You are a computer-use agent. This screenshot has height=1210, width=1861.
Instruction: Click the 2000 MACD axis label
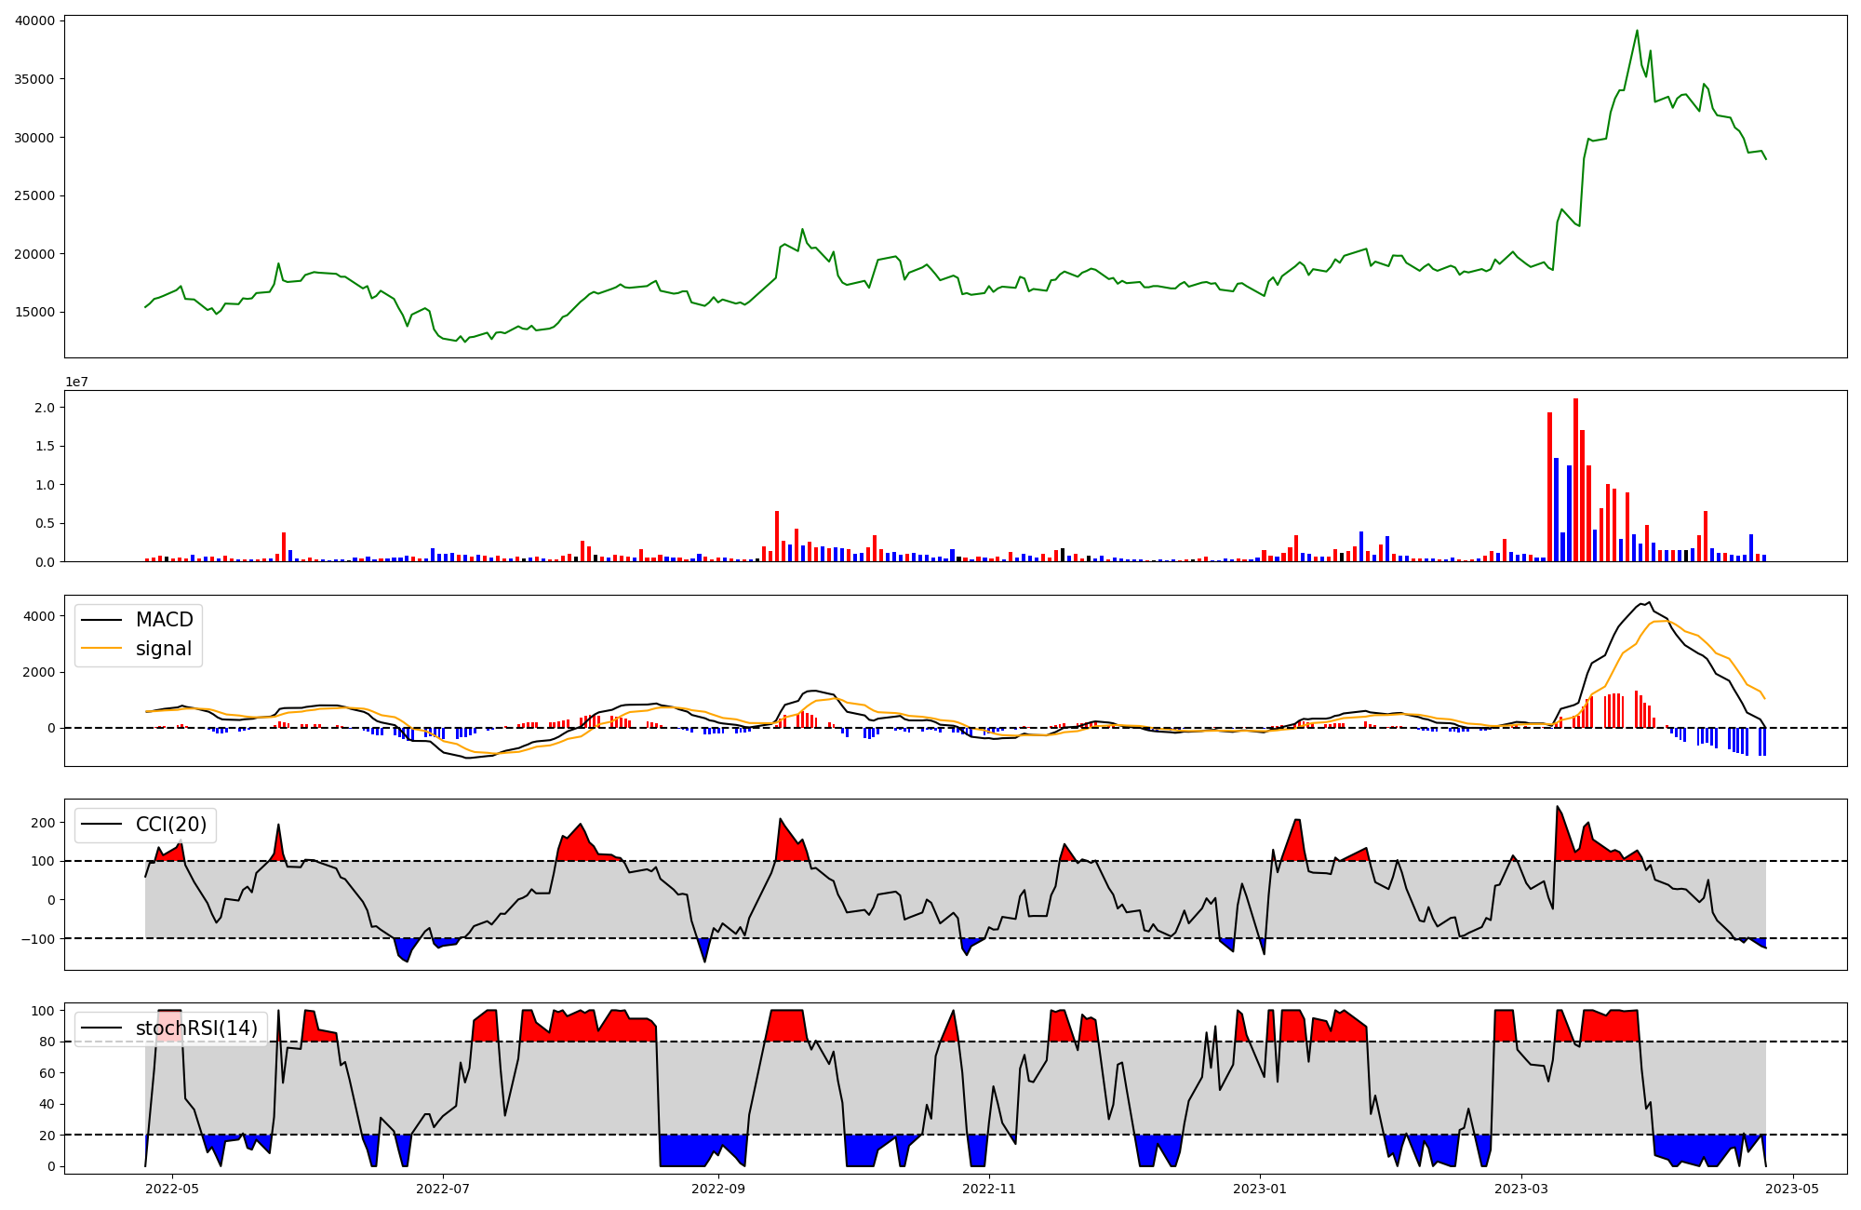point(38,672)
